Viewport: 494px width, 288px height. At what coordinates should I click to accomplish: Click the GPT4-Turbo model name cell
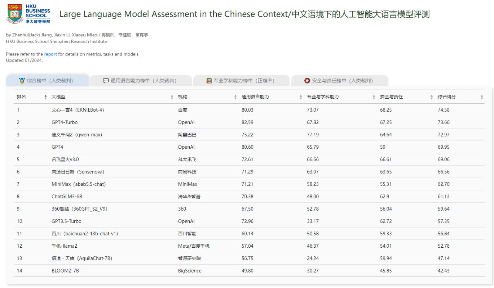click(65, 122)
